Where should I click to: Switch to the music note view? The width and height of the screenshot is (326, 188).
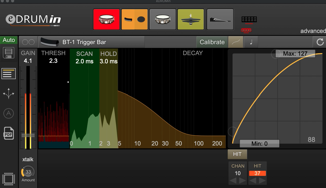pos(251,42)
